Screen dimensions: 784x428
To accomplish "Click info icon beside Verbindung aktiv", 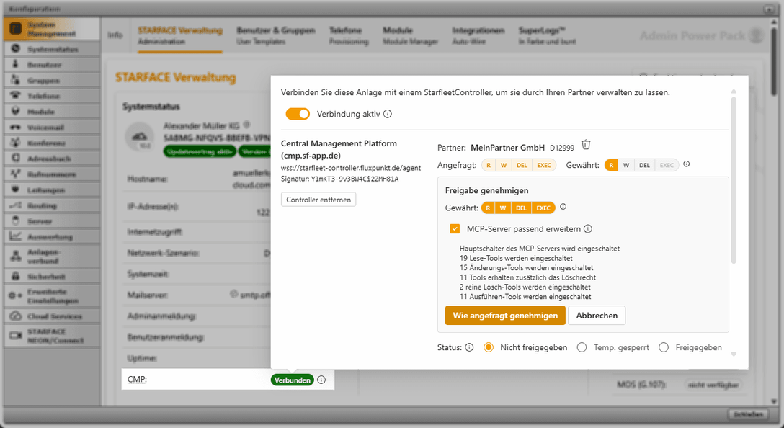I will (x=388, y=114).
